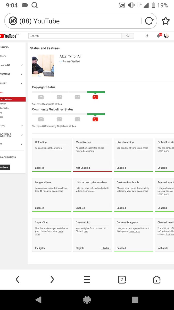Click 'You have 0 copyright strikes.' text
This screenshot has width=174, height=310.
coord(47,104)
